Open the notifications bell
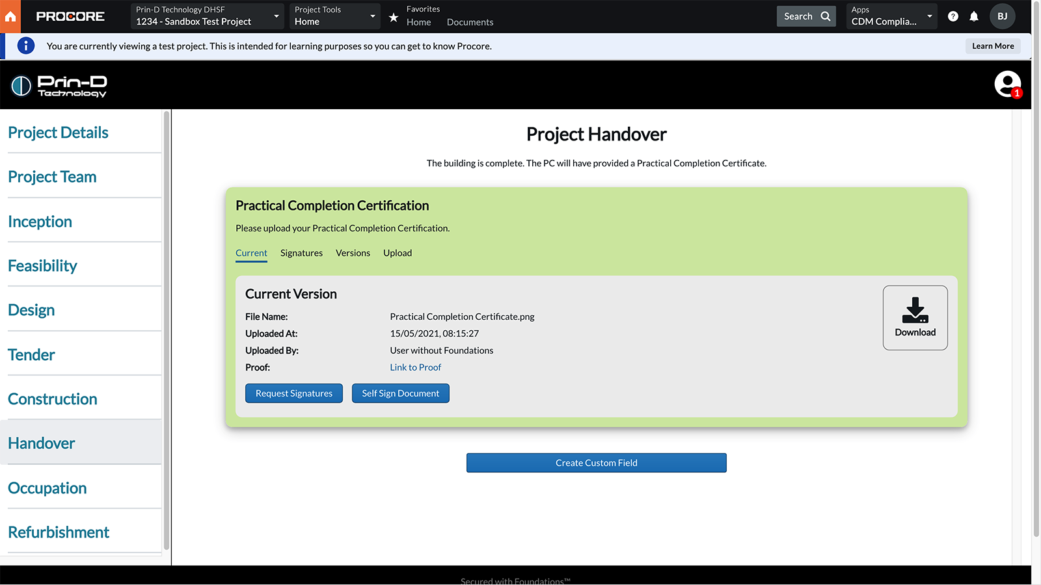 click(x=974, y=16)
